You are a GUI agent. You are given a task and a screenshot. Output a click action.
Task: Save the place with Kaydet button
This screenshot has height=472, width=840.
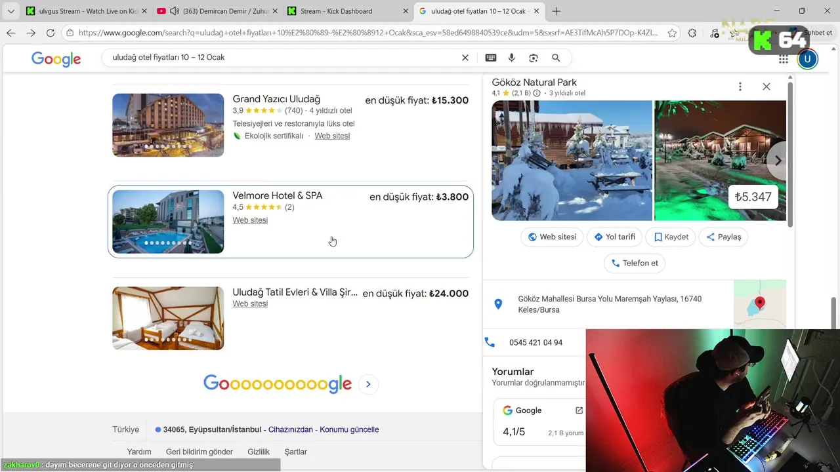[x=671, y=237]
